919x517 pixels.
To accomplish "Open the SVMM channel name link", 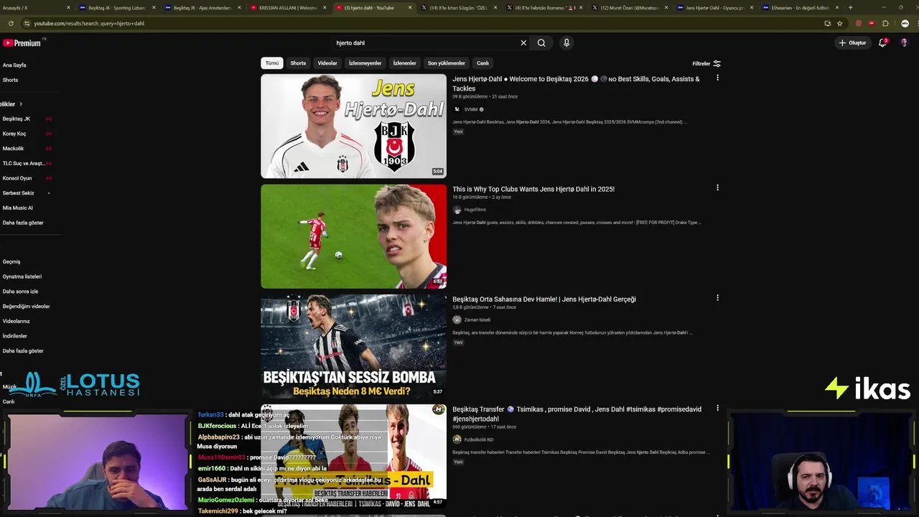I will tap(471, 109).
